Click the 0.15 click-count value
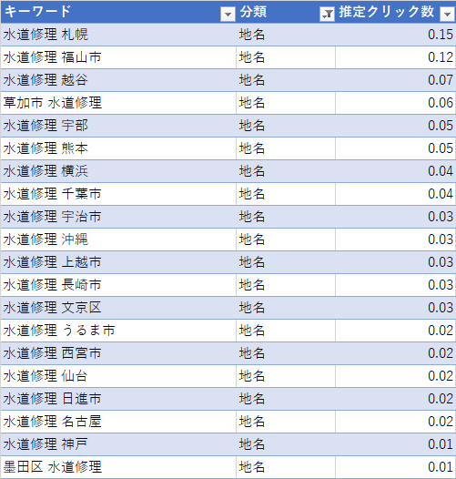 point(441,35)
